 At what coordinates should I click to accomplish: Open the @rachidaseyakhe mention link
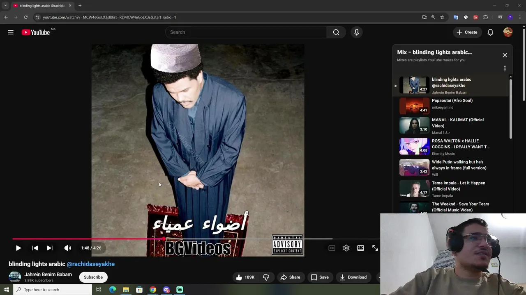tap(91, 264)
